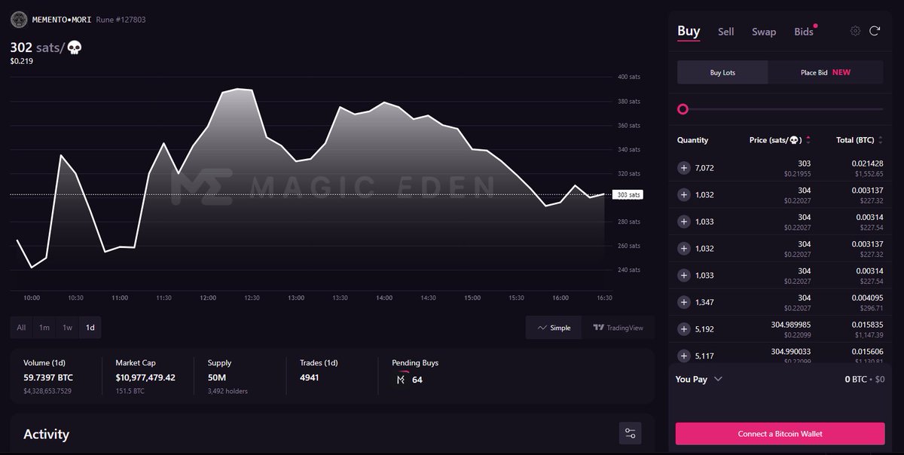Click the Pending Buys 64 value
Viewport: 904px width, 455px height.
[417, 380]
